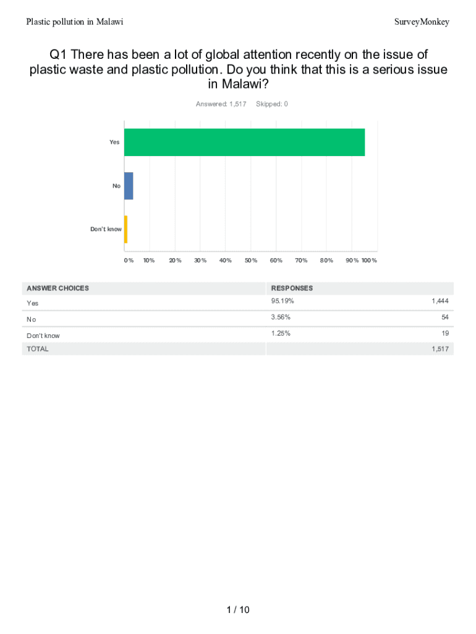Click the 100% axis tick label
The width and height of the screenshot is (476, 634).
coord(369,261)
